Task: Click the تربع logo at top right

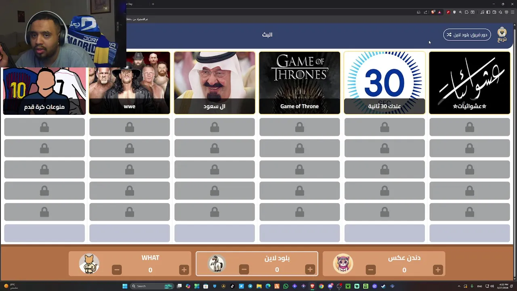Action: [x=502, y=34]
